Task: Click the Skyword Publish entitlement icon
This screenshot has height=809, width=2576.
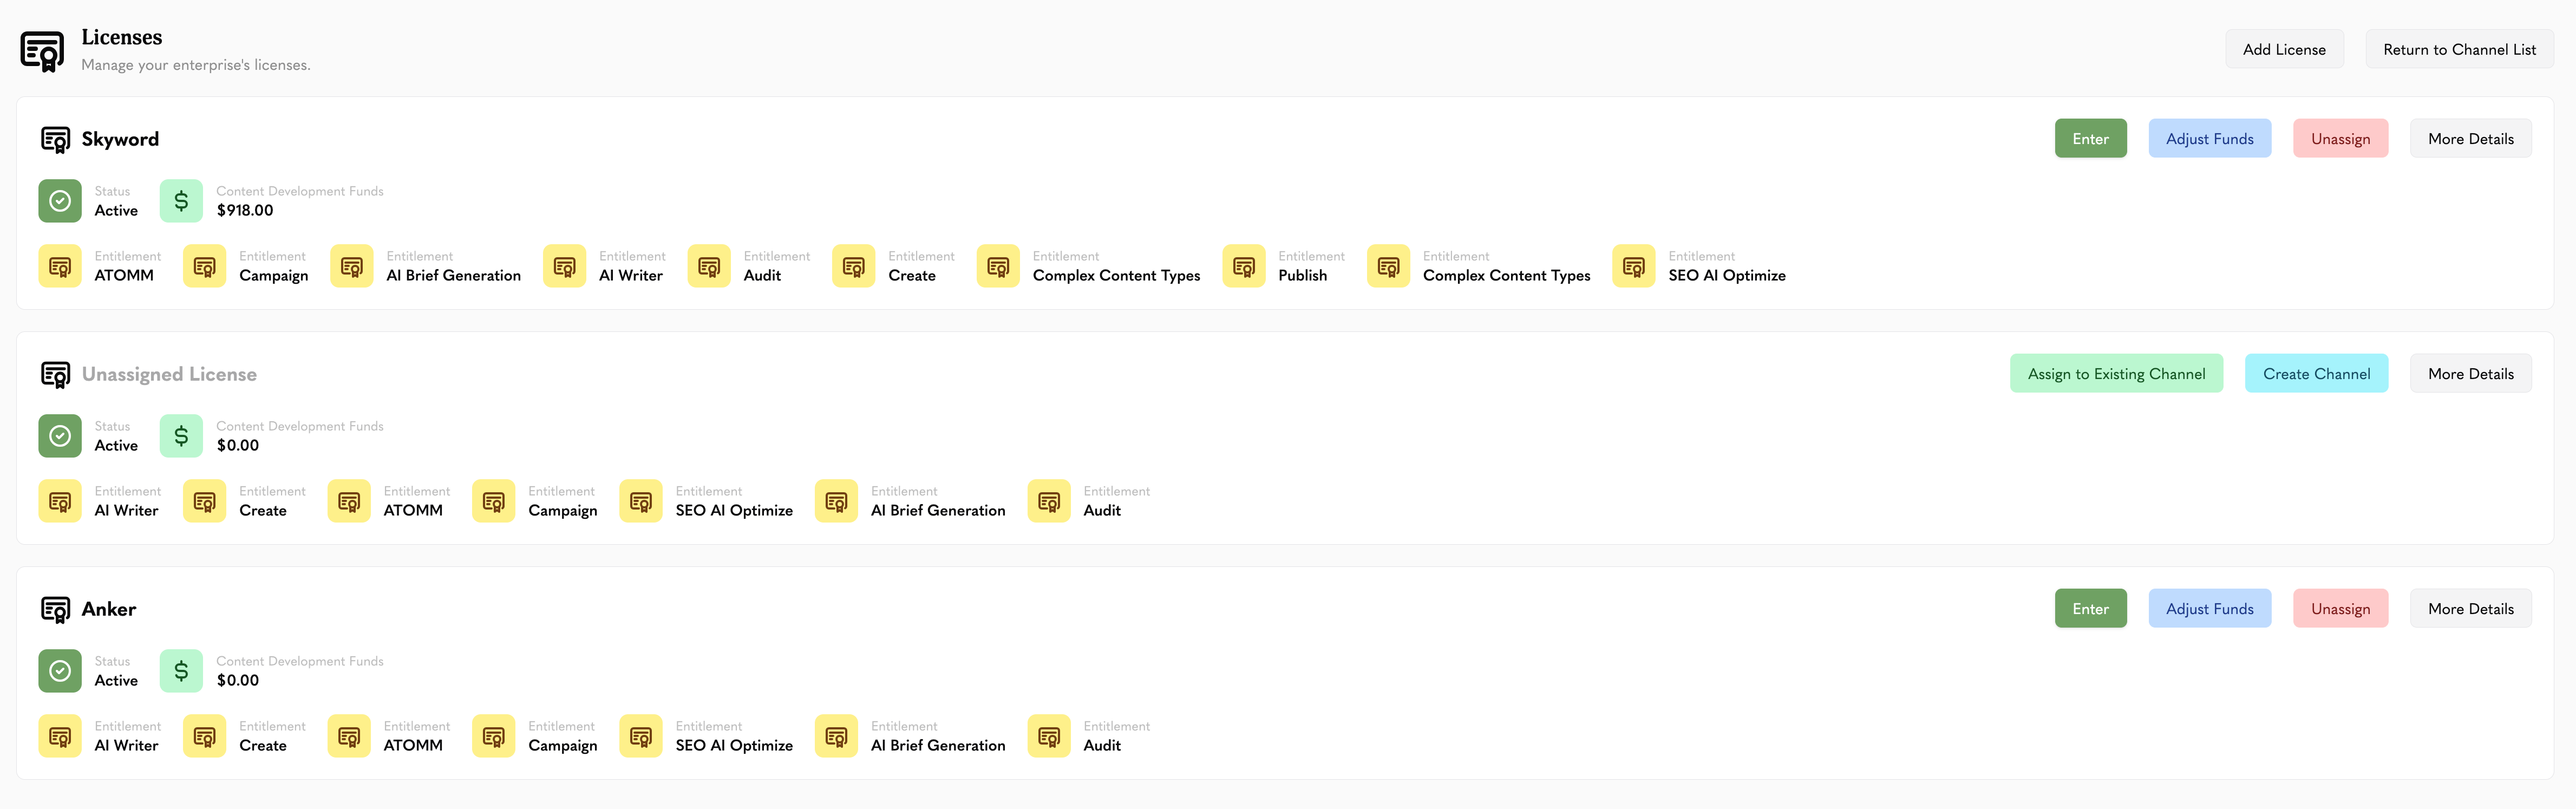Action: (x=1244, y=266)
